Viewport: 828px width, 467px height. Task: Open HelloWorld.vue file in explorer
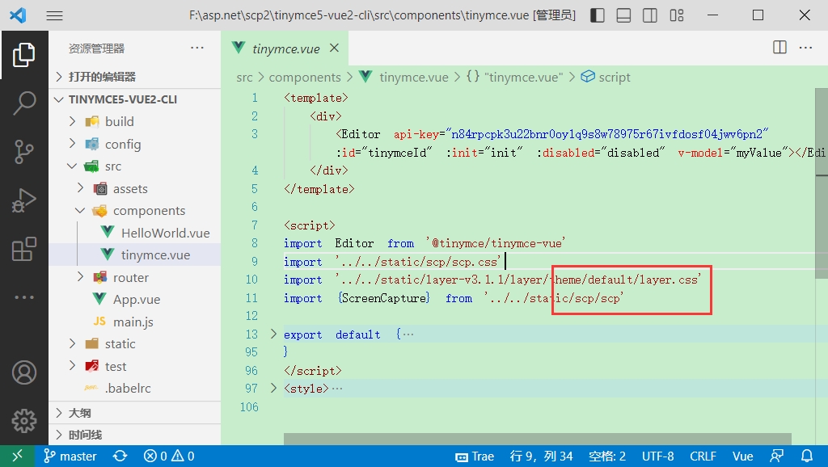coord(165,233)
